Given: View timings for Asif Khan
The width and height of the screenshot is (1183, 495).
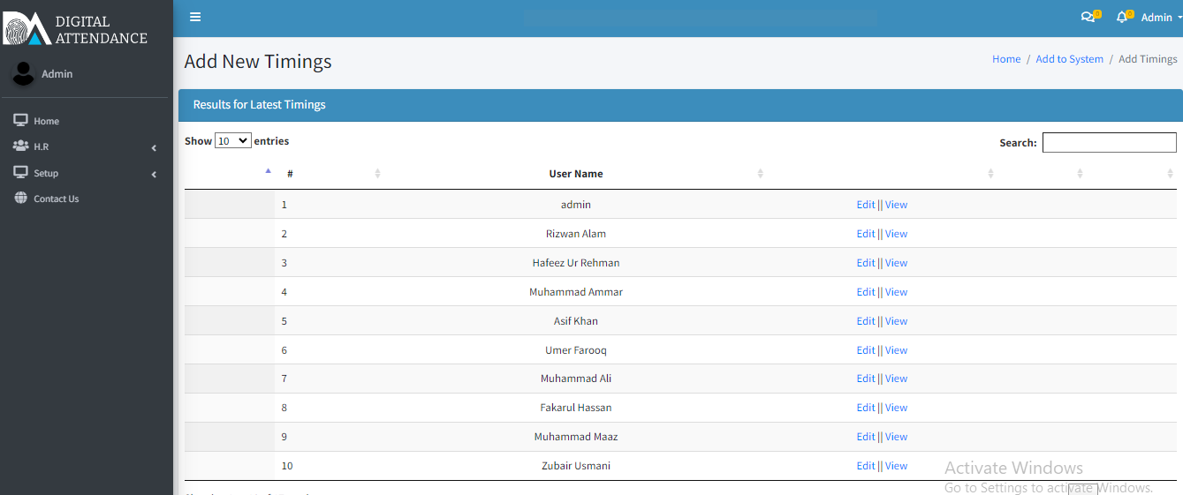Looking at the screenshot, I should [x=896, y=321].
